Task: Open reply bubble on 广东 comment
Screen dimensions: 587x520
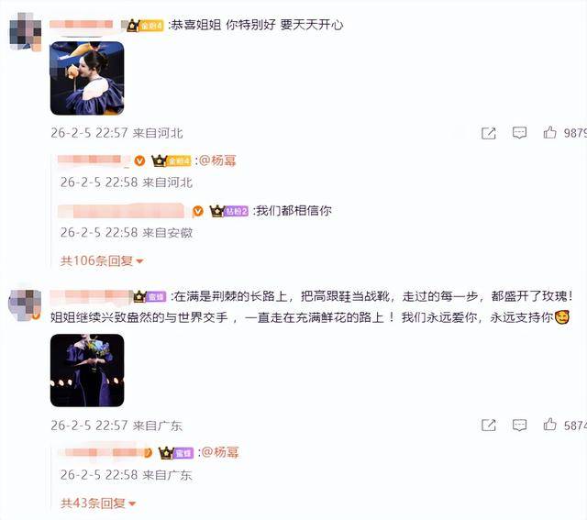Action: pos(519,426)
